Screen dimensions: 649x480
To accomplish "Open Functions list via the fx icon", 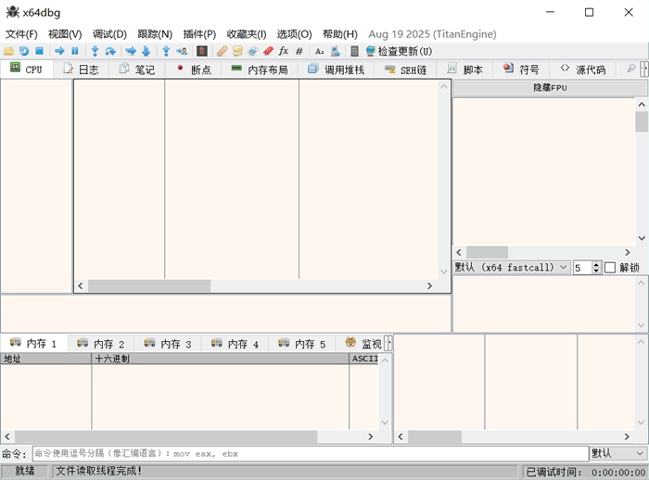I will tap(284, 51).
